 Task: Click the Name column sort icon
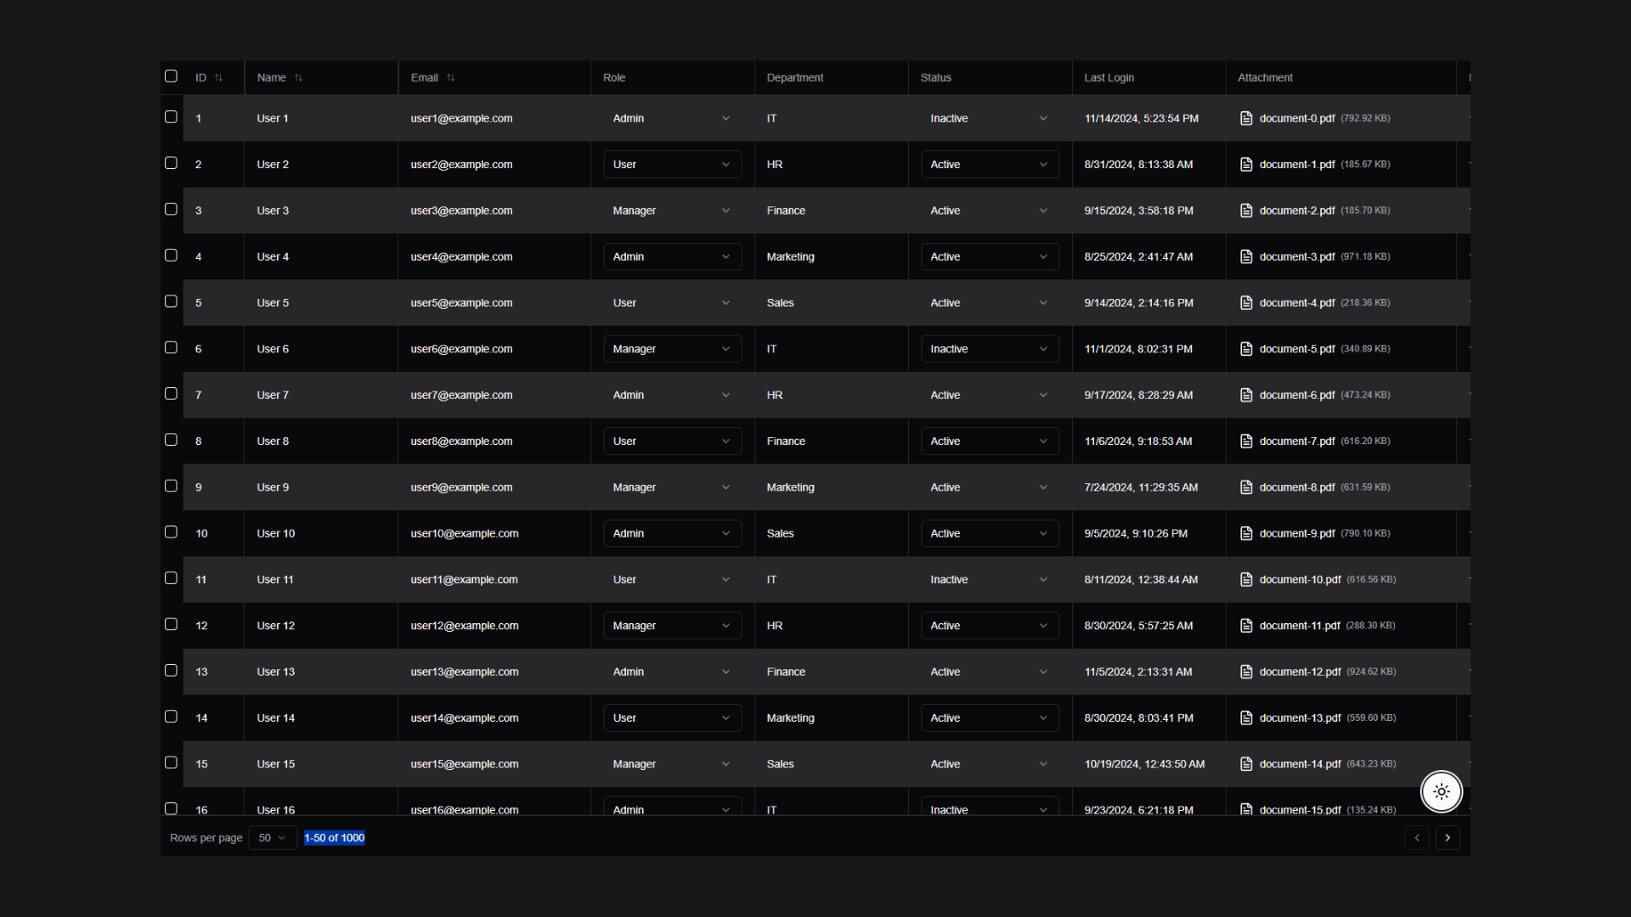pos(298,77)
